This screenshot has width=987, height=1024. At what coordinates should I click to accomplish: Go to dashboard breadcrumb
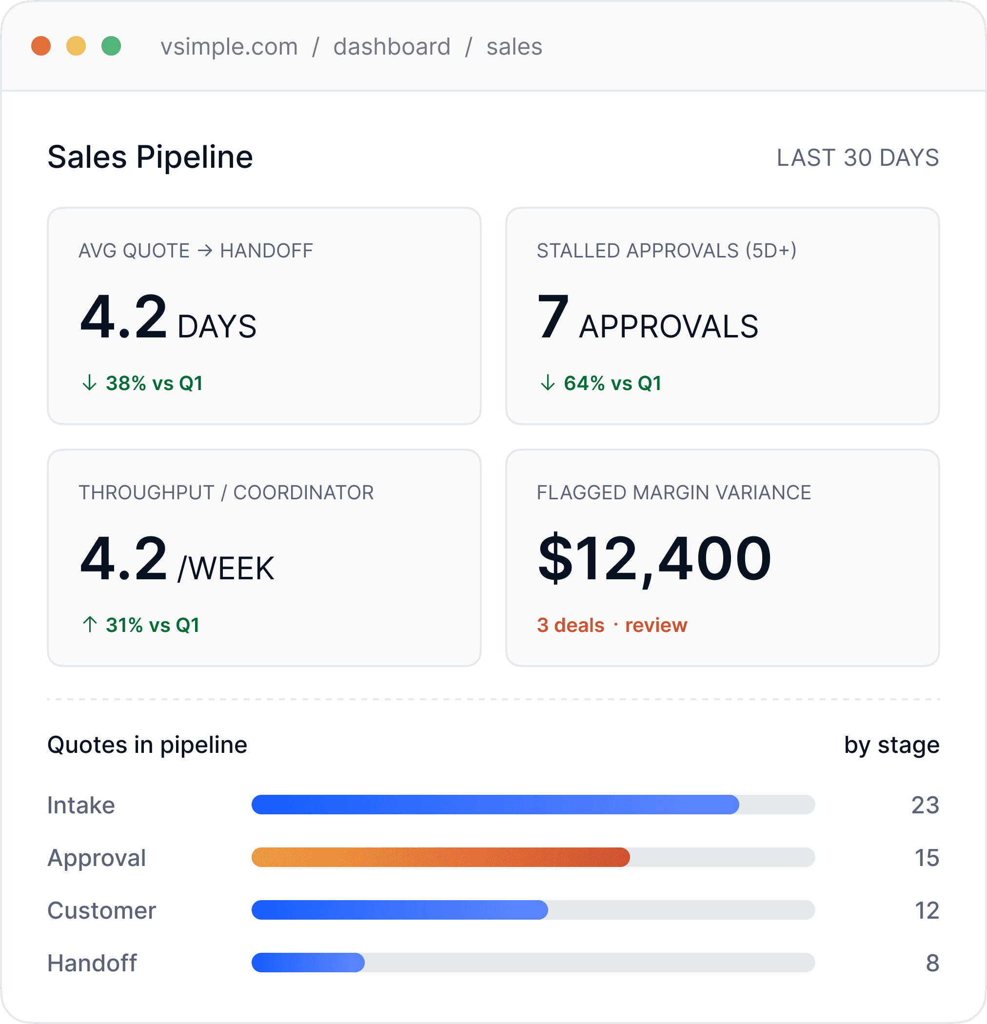coord(392,47)
